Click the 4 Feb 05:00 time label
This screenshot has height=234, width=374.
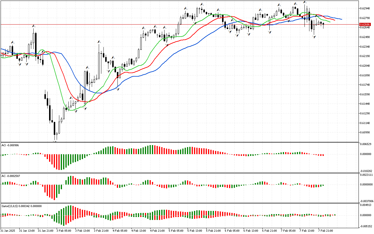pos(120,230)
